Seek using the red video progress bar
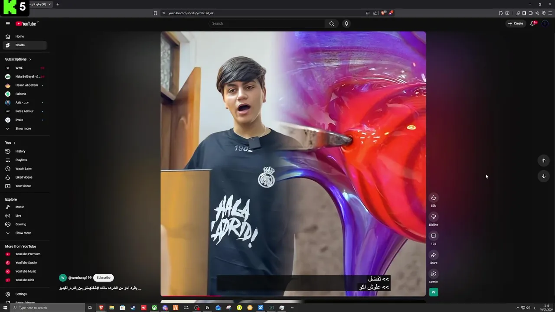Screen dimensions: 555x312 [x=293, y=296]
